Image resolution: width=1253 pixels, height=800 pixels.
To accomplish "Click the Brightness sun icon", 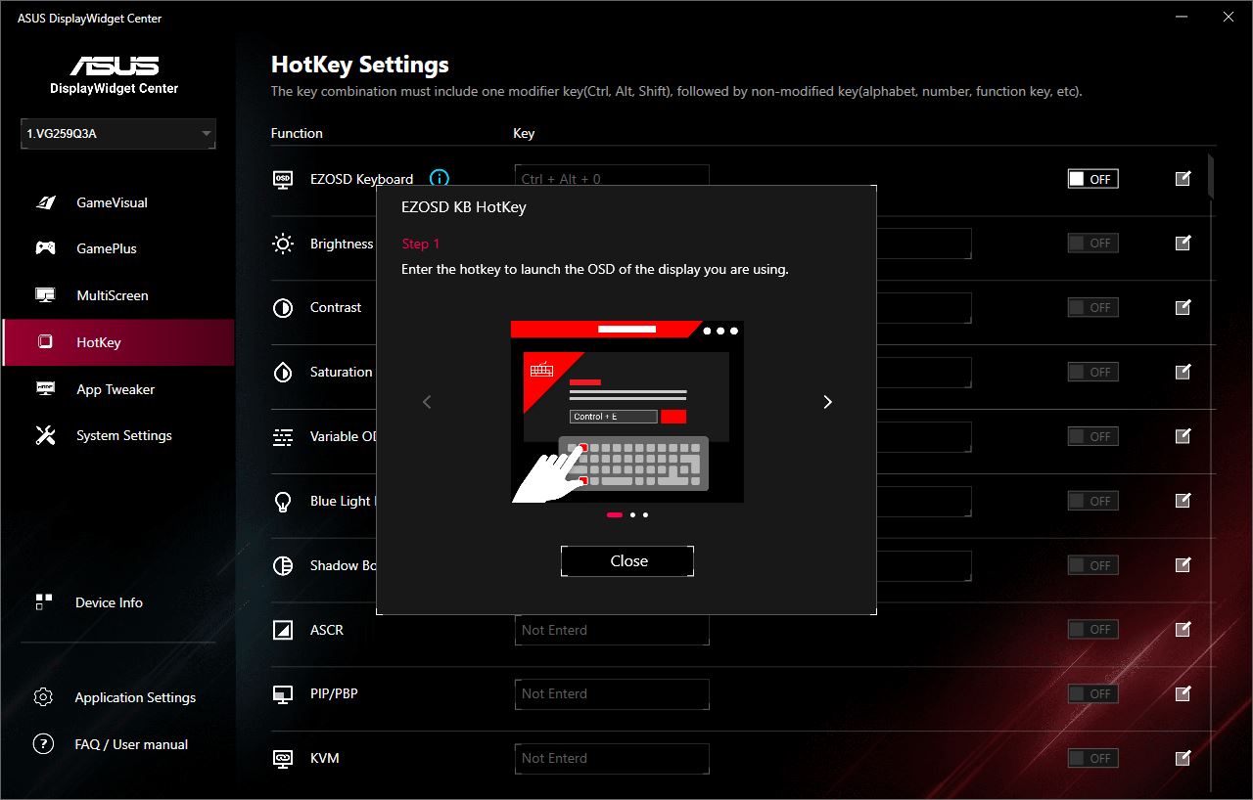I will 283,244.
